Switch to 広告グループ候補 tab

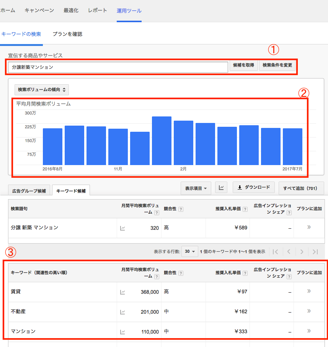tap(29, 191)
